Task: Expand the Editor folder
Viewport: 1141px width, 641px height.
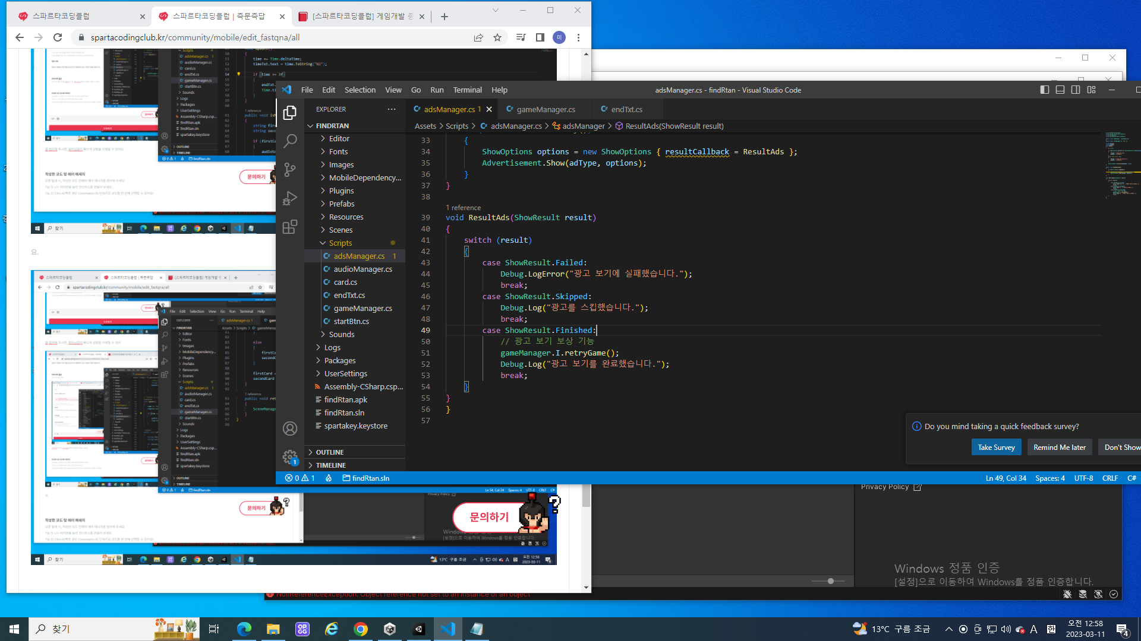Action: click(x=355, y=138)
